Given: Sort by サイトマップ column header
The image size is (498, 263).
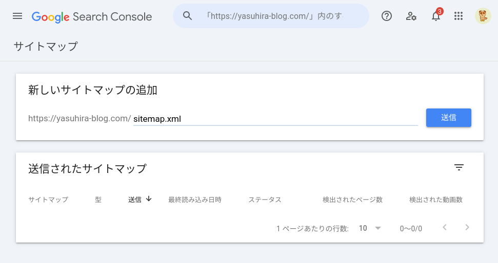Looking at the screenshot, I should click(48, 200).
